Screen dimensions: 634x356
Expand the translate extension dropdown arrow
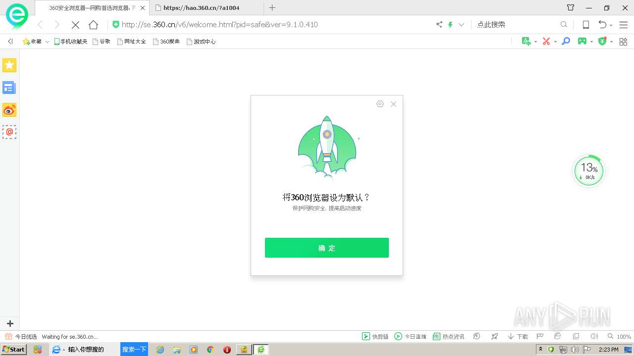click(x=535, y=42)
